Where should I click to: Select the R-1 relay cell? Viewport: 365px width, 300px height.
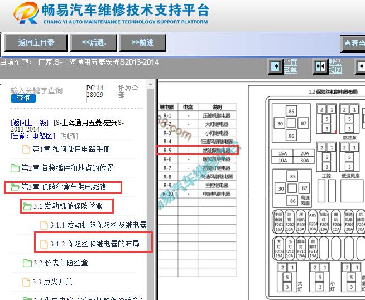[x=167, y=115]
